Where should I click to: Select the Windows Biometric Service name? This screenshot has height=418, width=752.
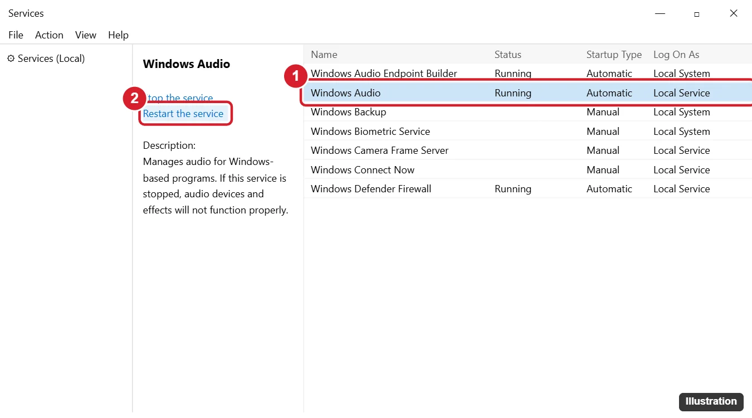pyautogui.click(x=370, y=132)
